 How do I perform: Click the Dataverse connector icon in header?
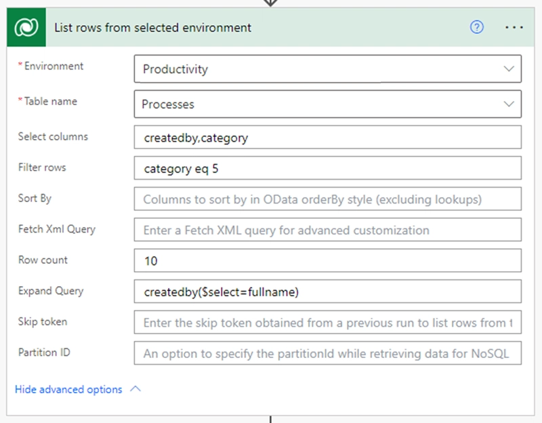pyautogui.click(x=26, y=28)
